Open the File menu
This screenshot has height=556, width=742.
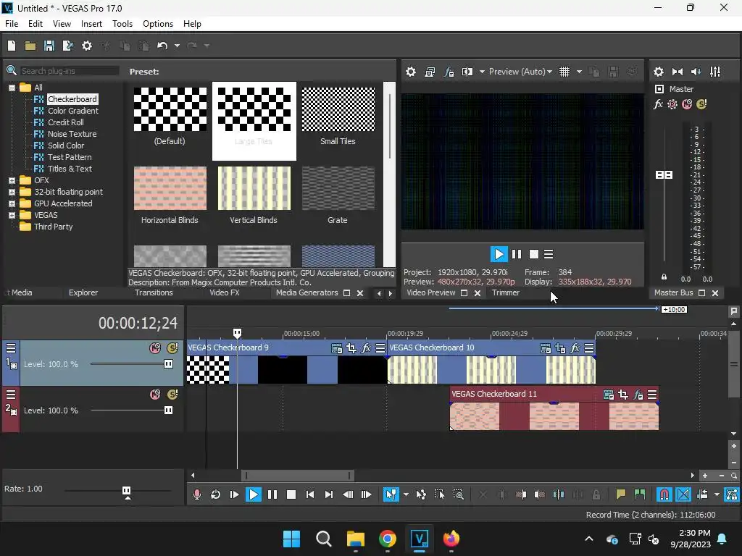click(x=12, y=24)
